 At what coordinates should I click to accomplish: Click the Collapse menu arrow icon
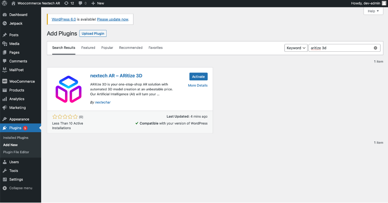5,188
